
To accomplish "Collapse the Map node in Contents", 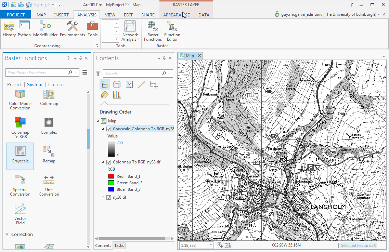I will pyautogui.click(x=98, y=121).
